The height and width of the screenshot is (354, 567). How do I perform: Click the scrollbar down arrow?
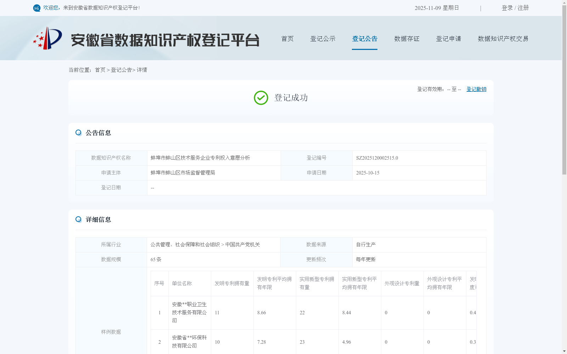pos(564,351)
